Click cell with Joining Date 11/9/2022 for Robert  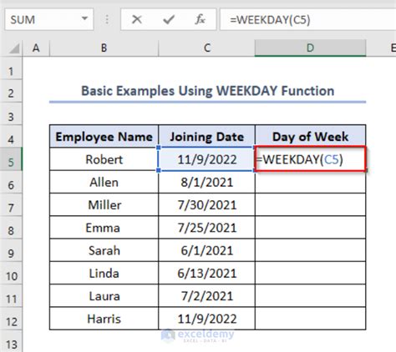point(206,159)
